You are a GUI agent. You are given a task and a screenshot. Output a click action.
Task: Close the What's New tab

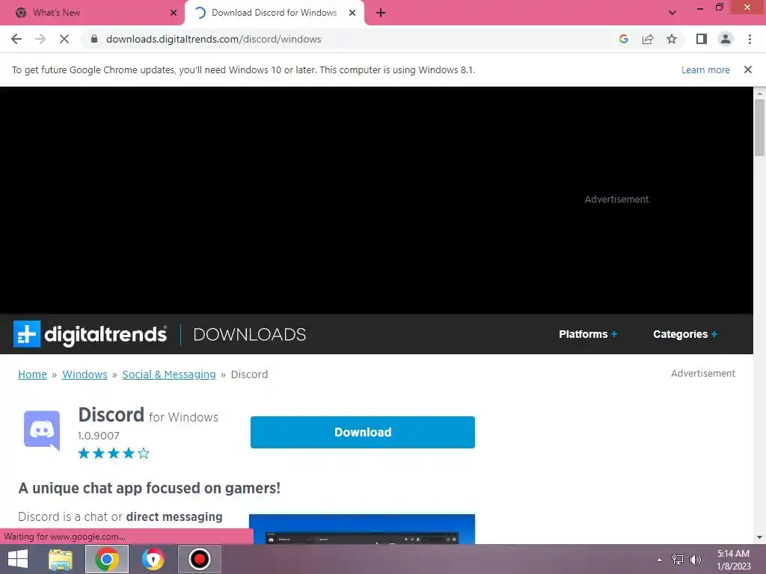point(174,13)
